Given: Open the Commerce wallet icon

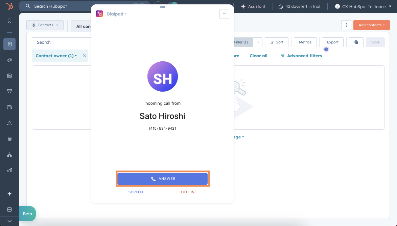Looking at the screenshot, I should pyautogui.click(x=9, y=107).
